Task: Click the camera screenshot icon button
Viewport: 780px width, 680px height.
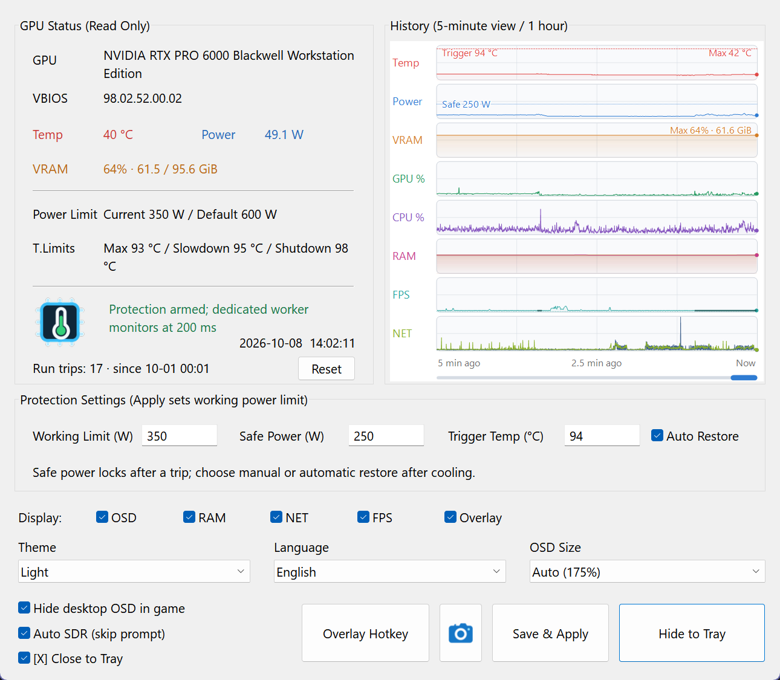Action: [x=461, y=633]
